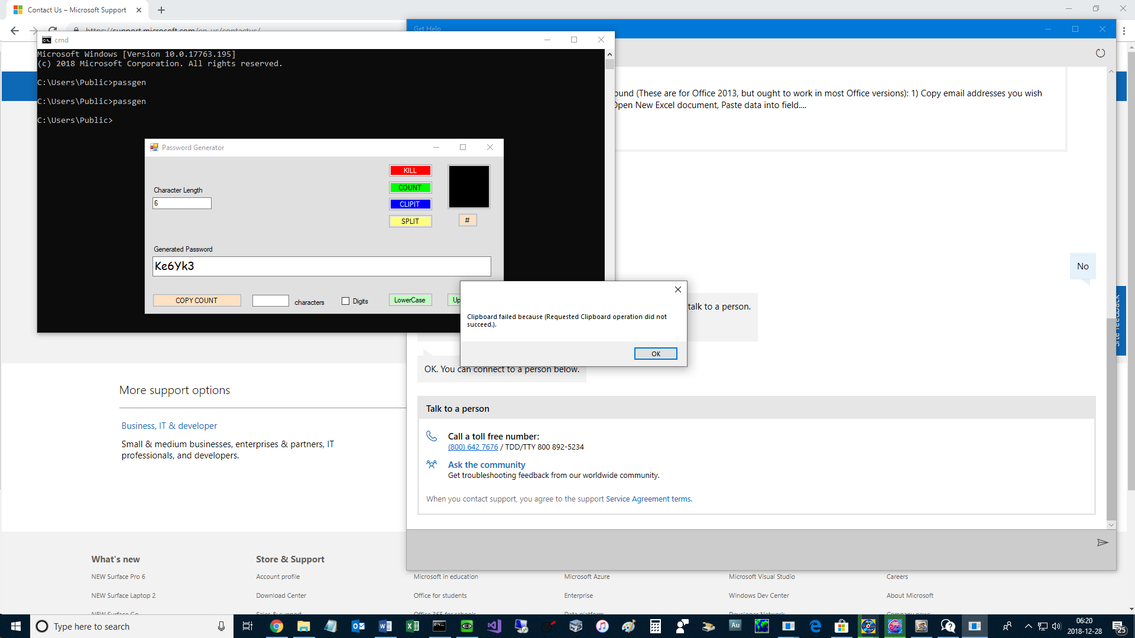Screen dimensions: 1135x638
Task: Open Business, IT & developer link
Action: pyautogui.click(x=169, y=426)
